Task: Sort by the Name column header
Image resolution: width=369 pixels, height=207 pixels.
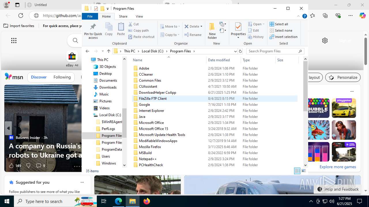Action: coord(169,60)
